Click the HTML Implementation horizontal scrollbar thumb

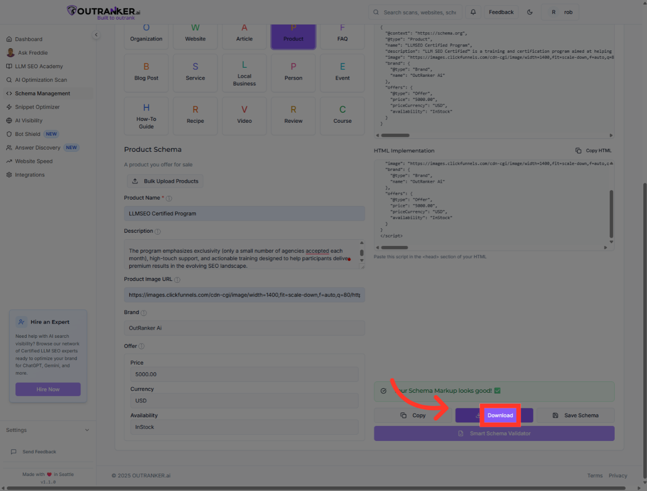pyautogui.click(x=394, y=248)
